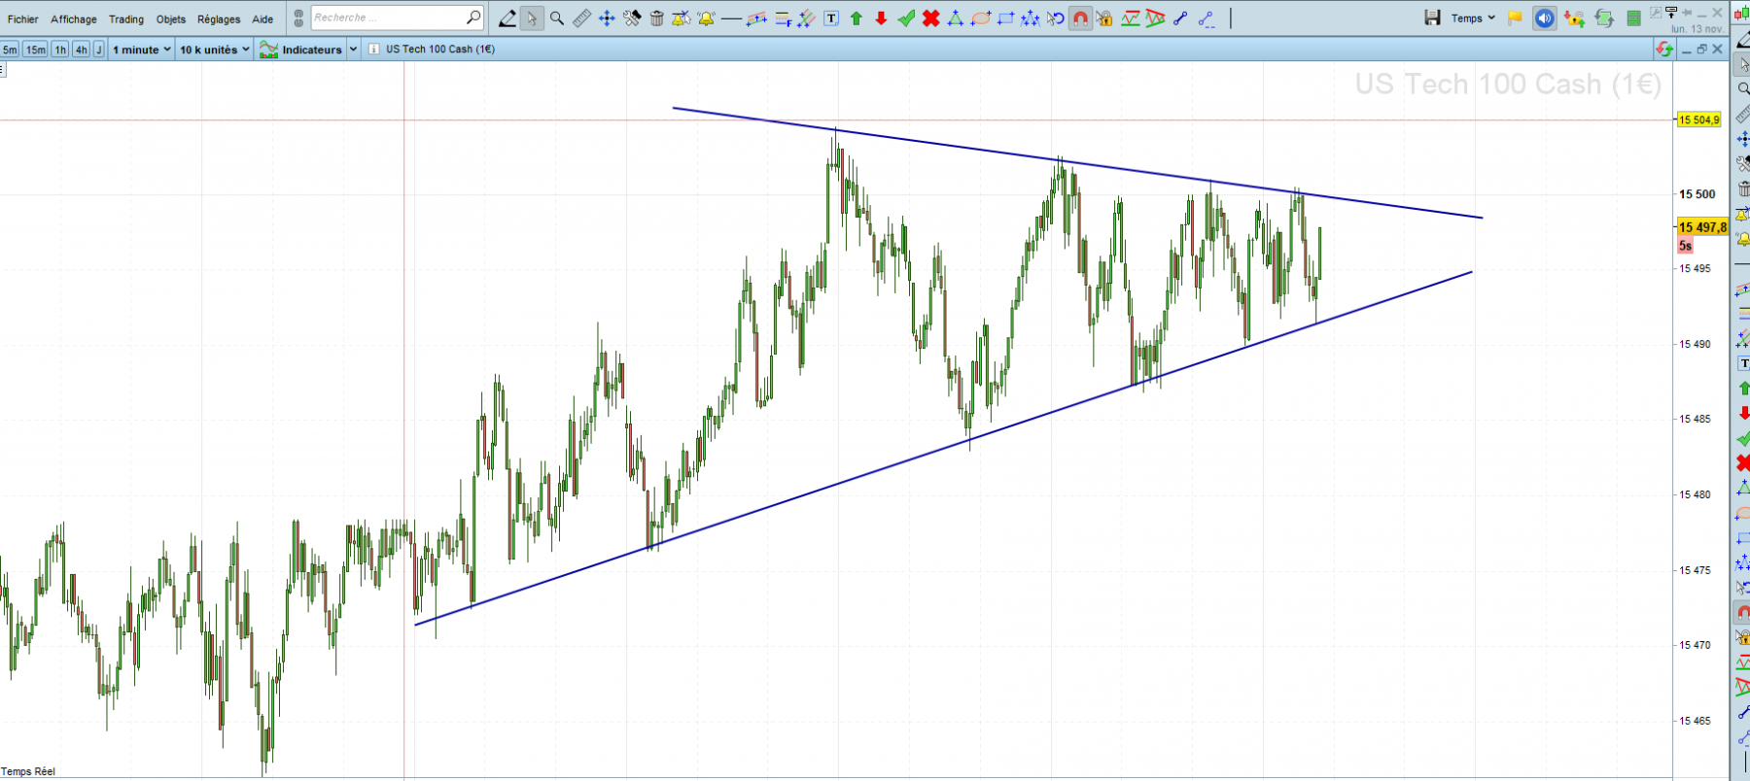Viewport: 1750px width, 781px height.
Task: Toggle the cursor pointer mode
Action: tap(532, 17)
